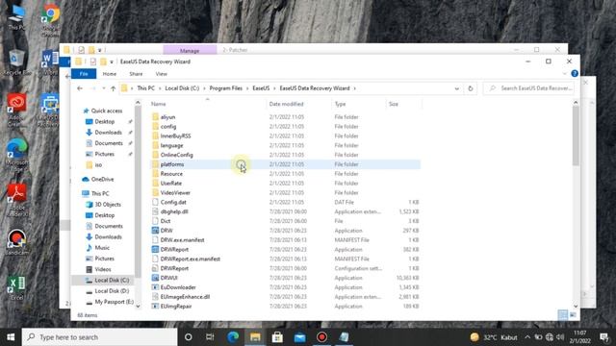Open Music in navigation pane
Image resolution: width=616 pixels, height=346 pixels.
102,248
